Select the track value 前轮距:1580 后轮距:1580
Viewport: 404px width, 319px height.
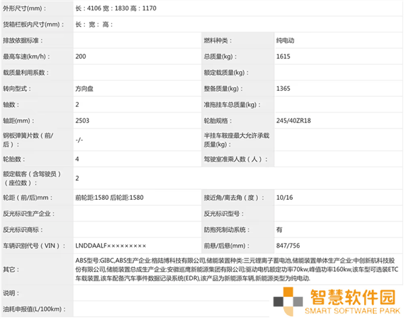click(x=109, y=198)
